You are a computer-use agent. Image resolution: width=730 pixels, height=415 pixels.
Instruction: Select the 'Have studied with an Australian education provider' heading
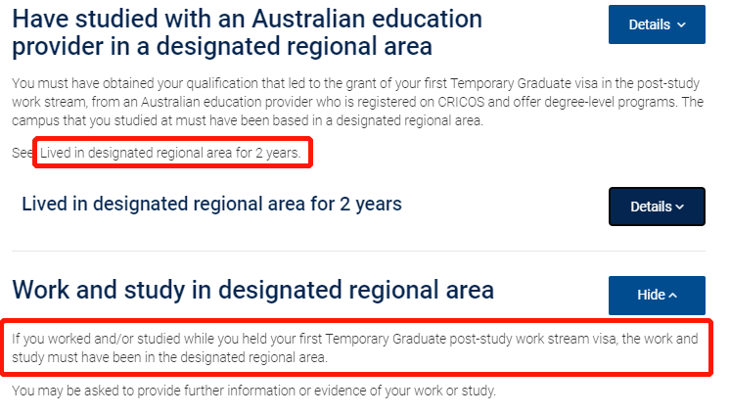pyautogui.click(x=247, y=32)
